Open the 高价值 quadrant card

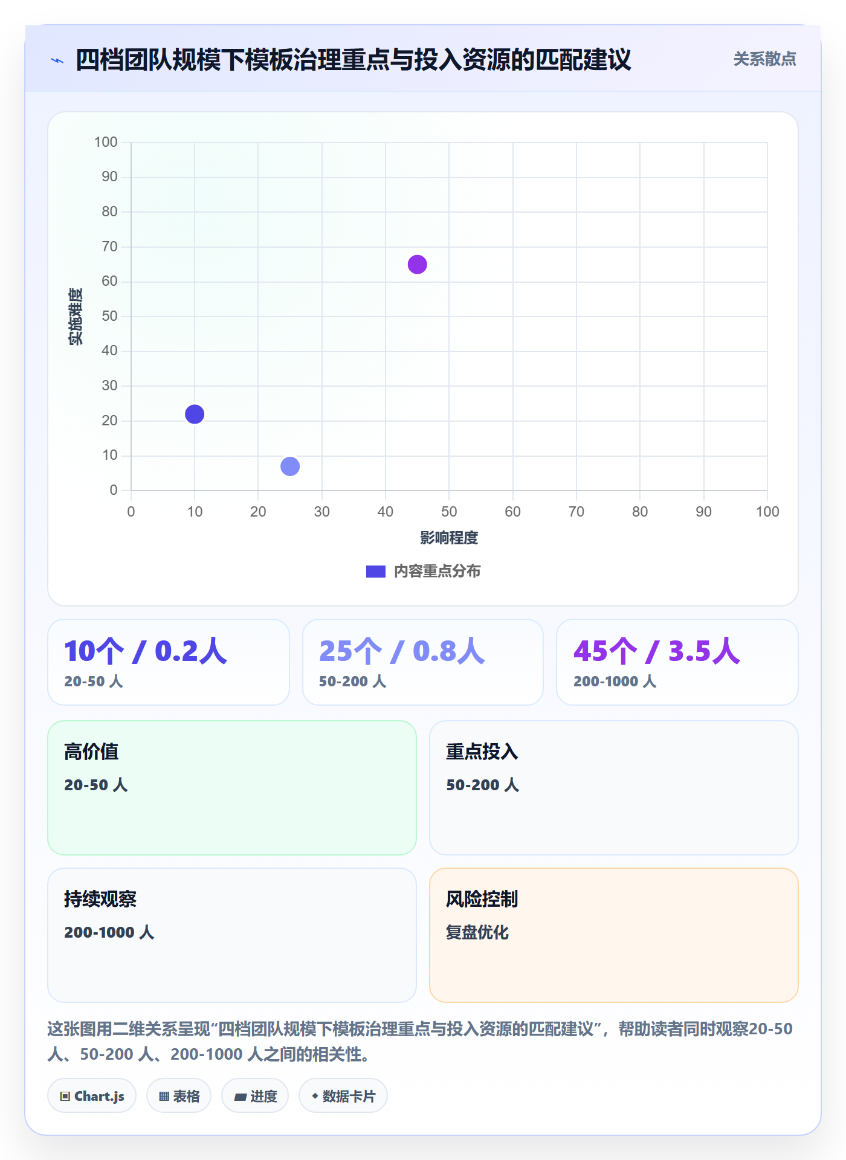(x=232, y=788)
